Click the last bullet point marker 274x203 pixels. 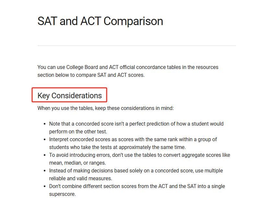(45, 186)
